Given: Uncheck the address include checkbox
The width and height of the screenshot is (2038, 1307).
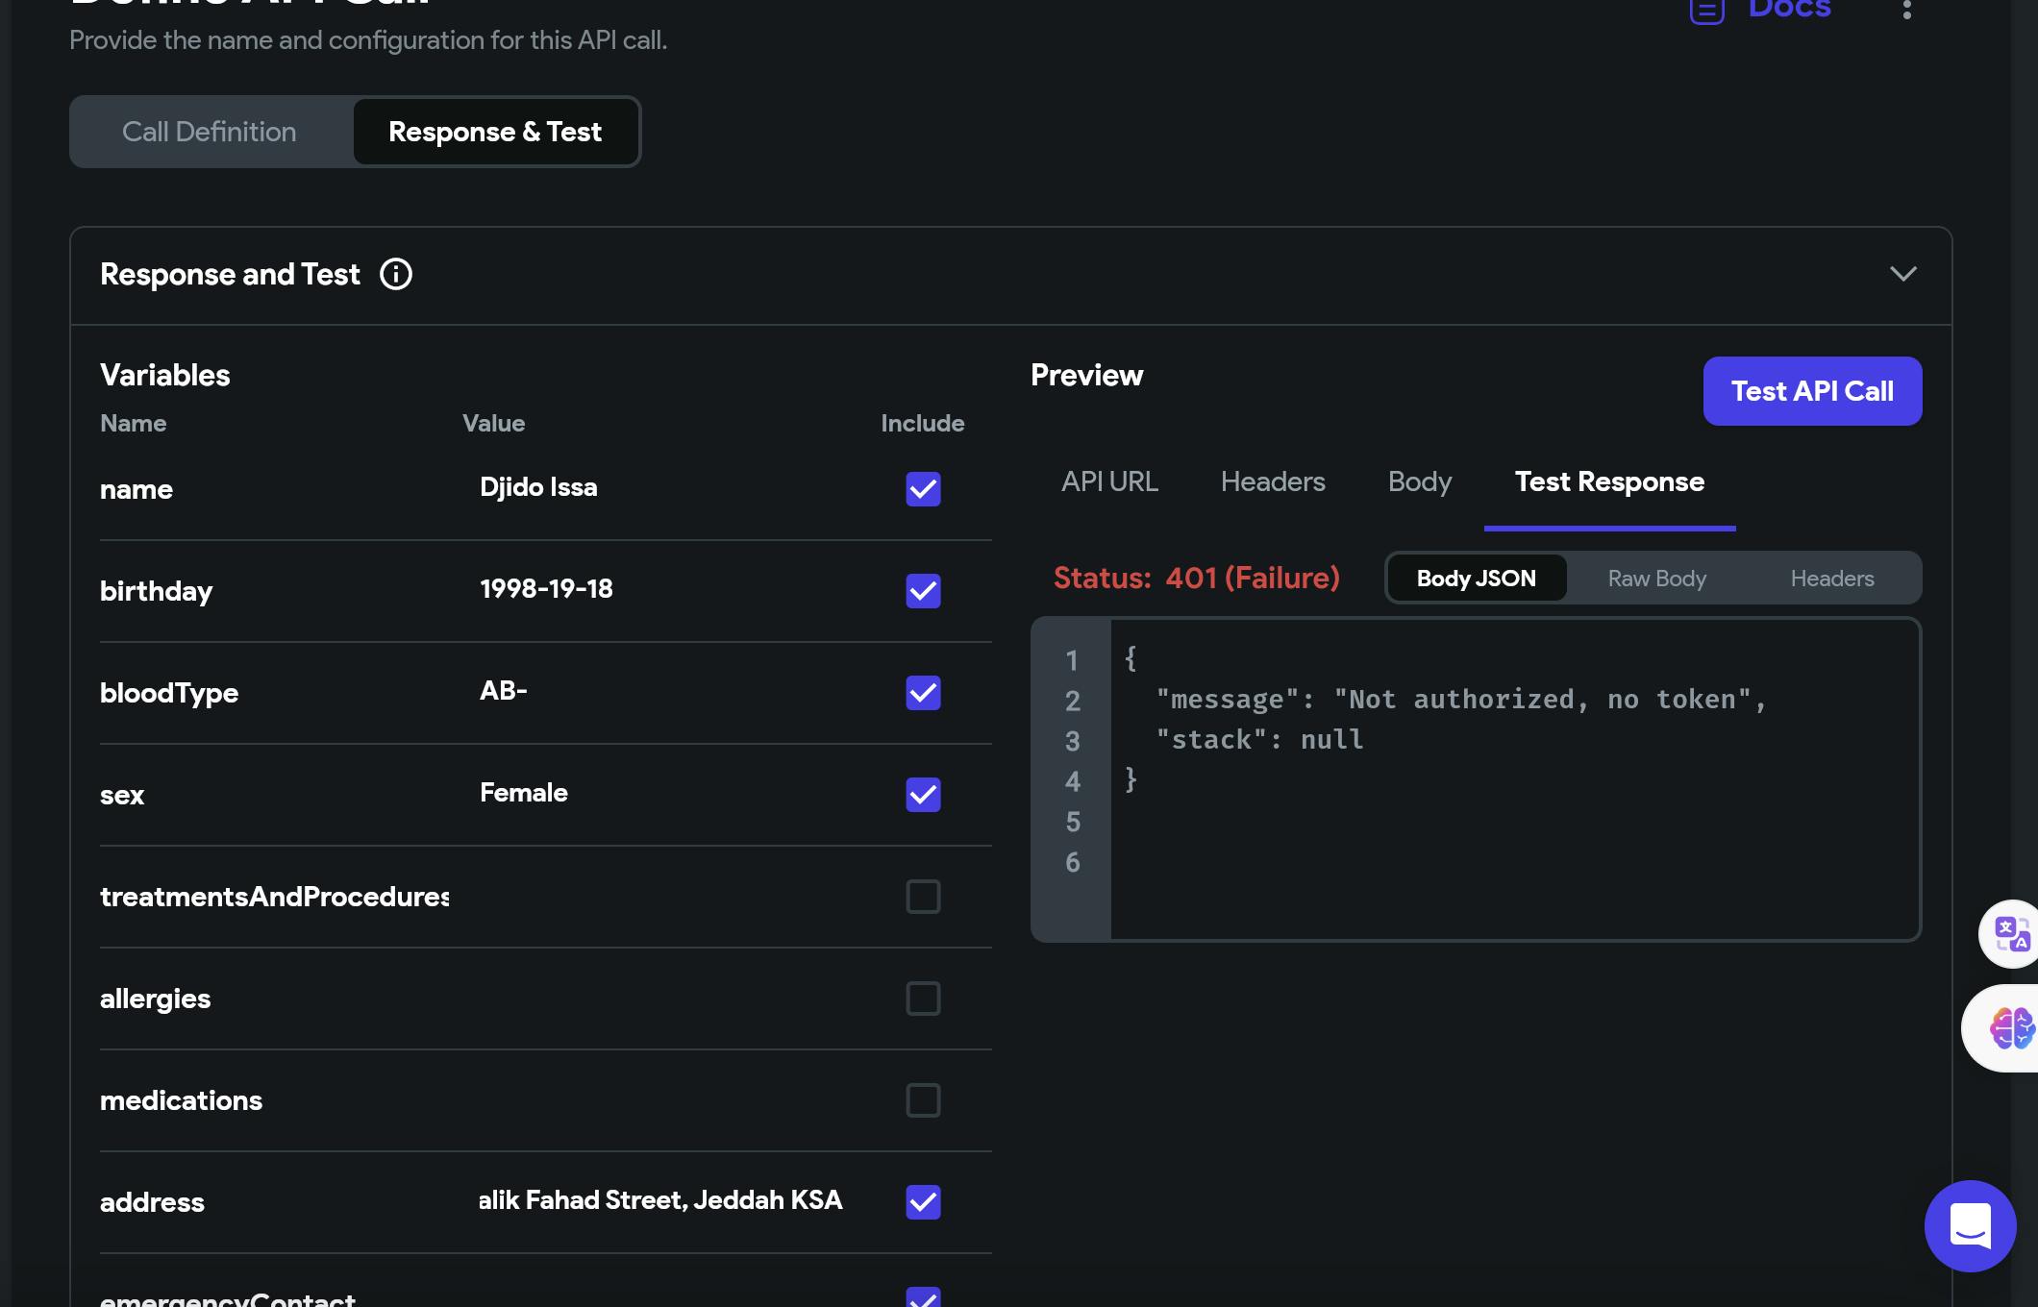Looking at the screenshot, I should pyautogui.click(x=923, y=1202).
